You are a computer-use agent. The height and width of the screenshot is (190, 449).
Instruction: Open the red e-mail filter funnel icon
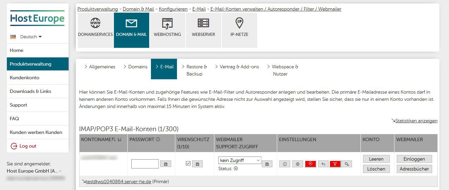pos(335,164)
